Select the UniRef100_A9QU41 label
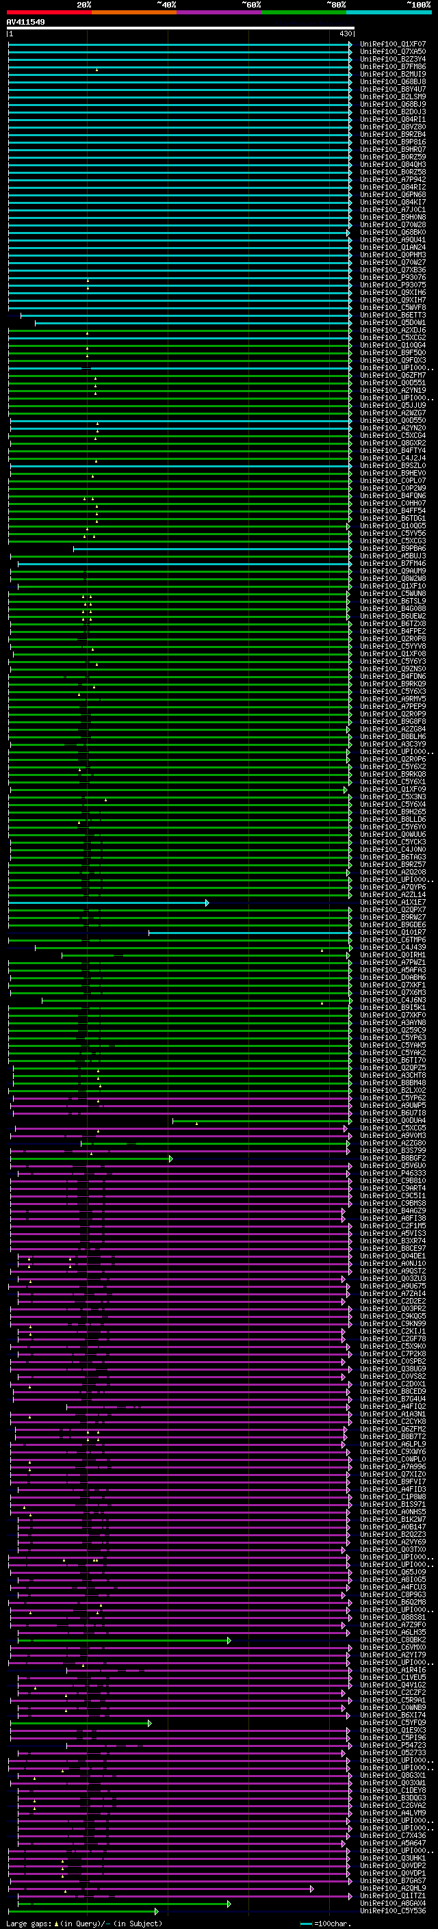Image resolution: width=438 pixels, height=1929 pixels. [x=392, y=239]
